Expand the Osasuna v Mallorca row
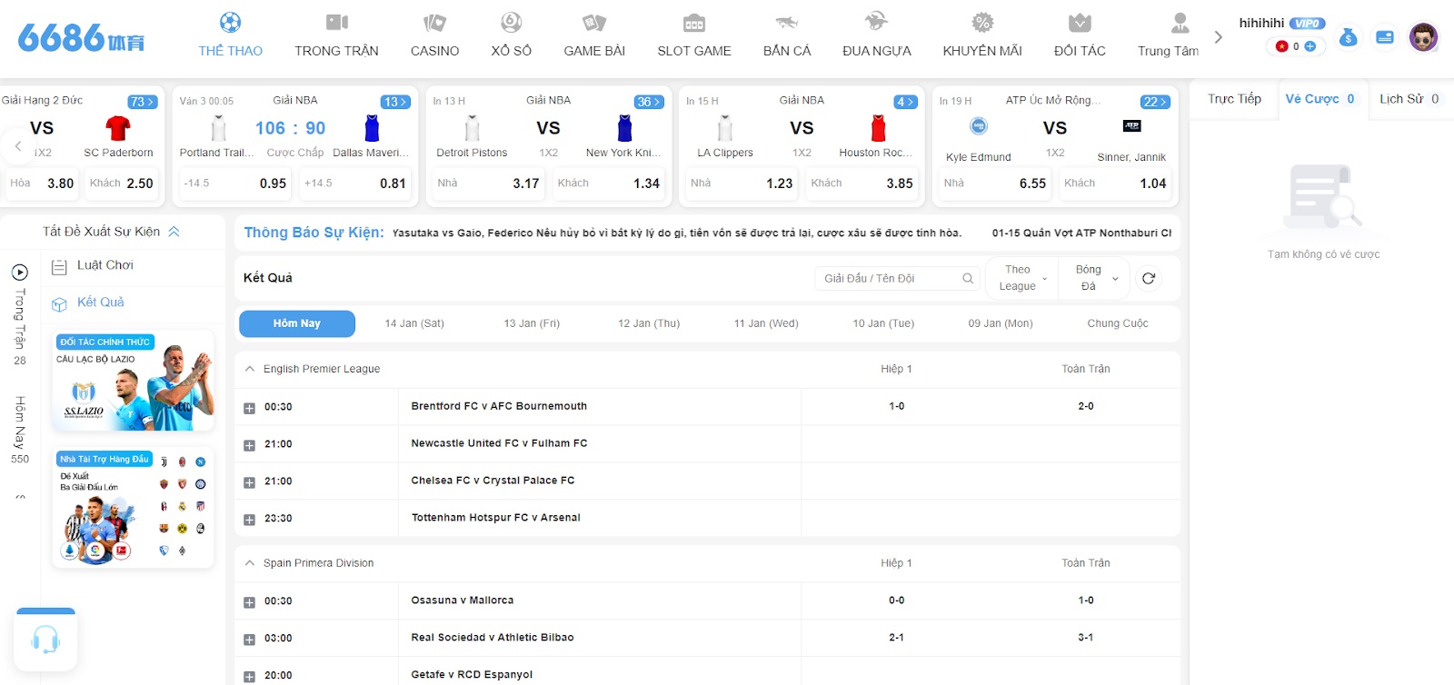Viewport: 1454px width, 685px height. (x=249, y=602)
